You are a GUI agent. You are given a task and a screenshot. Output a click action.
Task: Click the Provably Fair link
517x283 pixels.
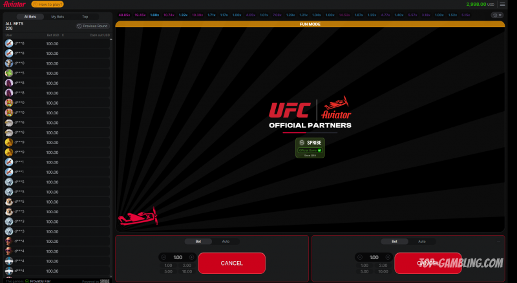38,281
